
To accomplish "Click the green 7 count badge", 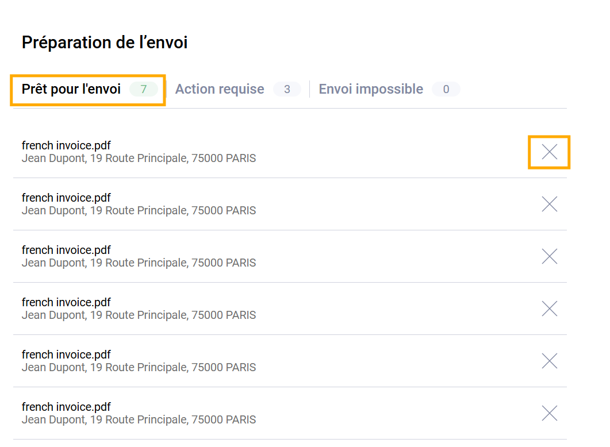I will (144, 89).
